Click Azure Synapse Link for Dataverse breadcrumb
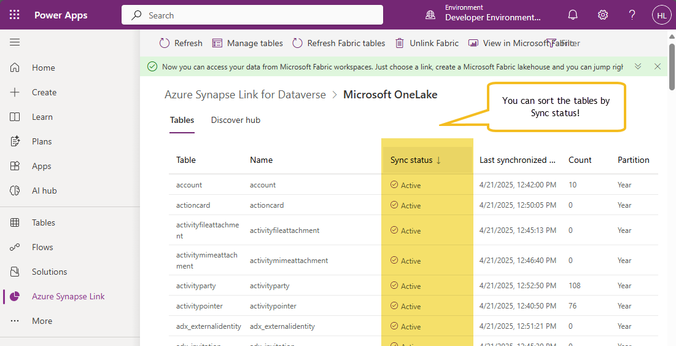This screenshot has width=676, height=346. (x=246, y=95)
